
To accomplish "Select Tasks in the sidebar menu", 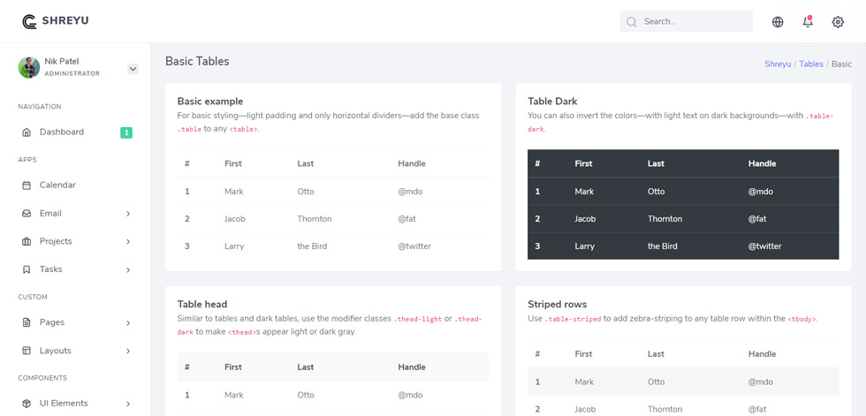I will tap(51, 269).
